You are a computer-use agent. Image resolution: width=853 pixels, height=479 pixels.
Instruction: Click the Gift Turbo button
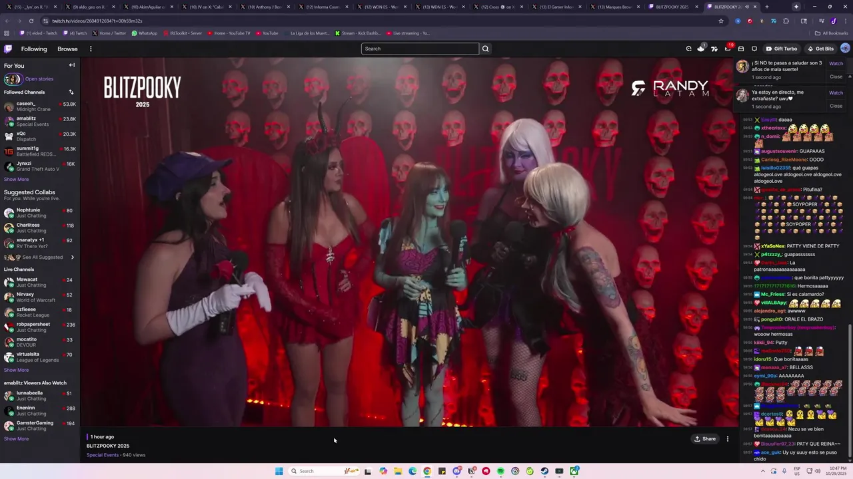(x=782, y=49)
